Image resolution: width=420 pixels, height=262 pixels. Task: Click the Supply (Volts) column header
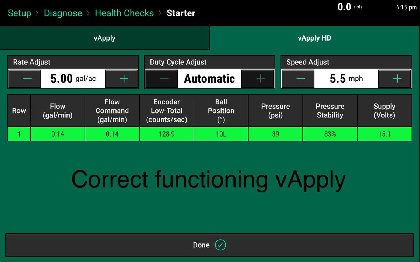[x=384, y=111]
